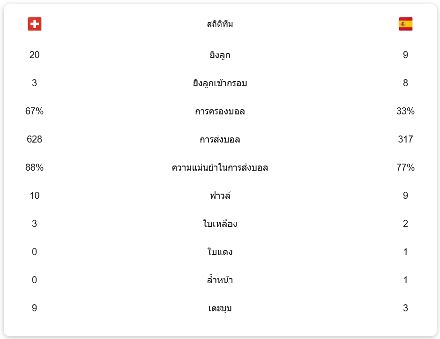Click the Spain flag icon
Image resolution: width=440 pixels, height=339 pixels.
pyautogui.click(x=405, y=24)
